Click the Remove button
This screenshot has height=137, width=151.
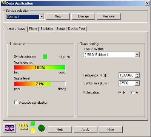109,17
